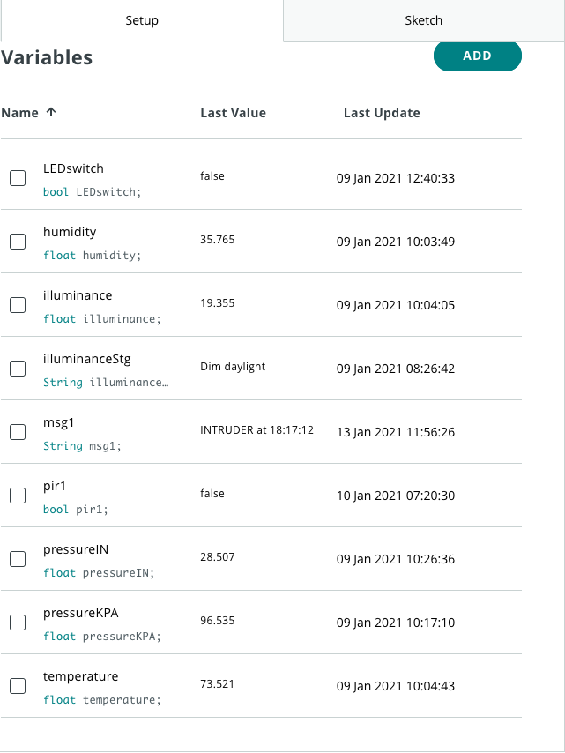Switch to the Sketch tab
The width and height of the screenshot is (565, 753).
[423, 20]
